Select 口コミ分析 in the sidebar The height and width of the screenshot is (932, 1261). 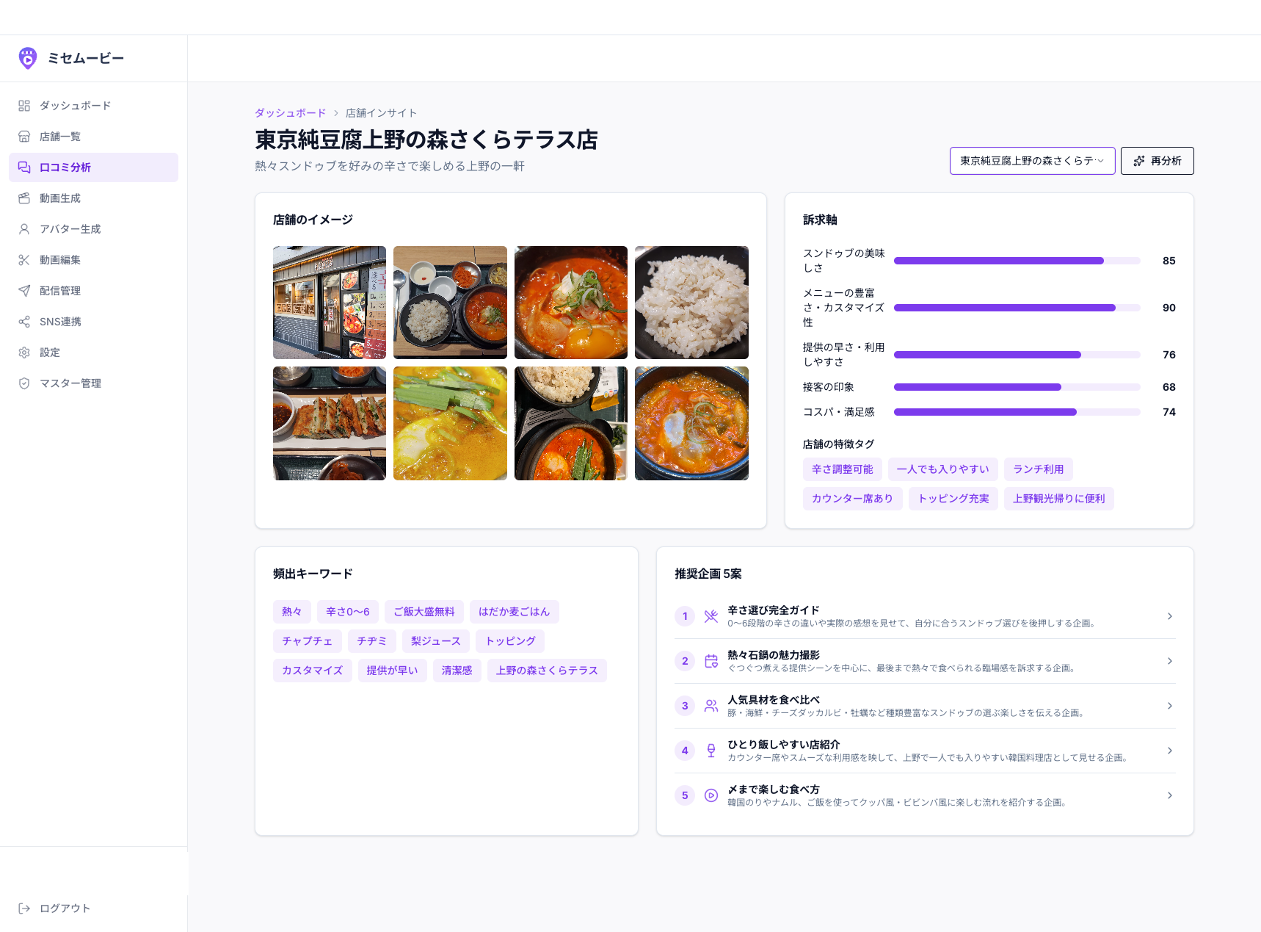[x=93, y=167]
